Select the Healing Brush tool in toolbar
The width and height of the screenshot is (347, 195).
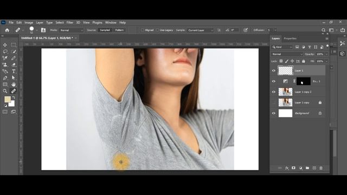14,91
